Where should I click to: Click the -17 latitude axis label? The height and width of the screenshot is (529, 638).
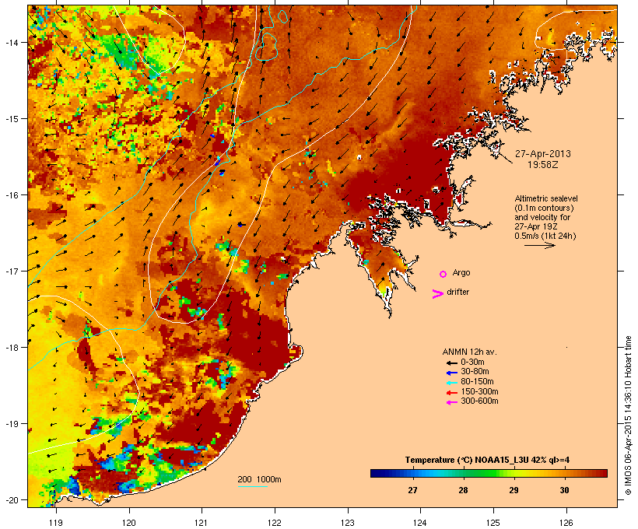(x=11, y=271)
